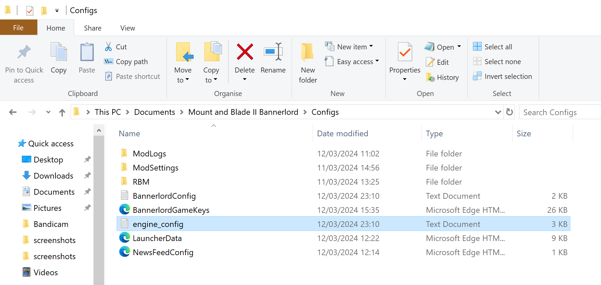The width and height of the screenshot is (601, 285).
Task: Click the Edge icon beside LauncherData
Action: point(125,238)
